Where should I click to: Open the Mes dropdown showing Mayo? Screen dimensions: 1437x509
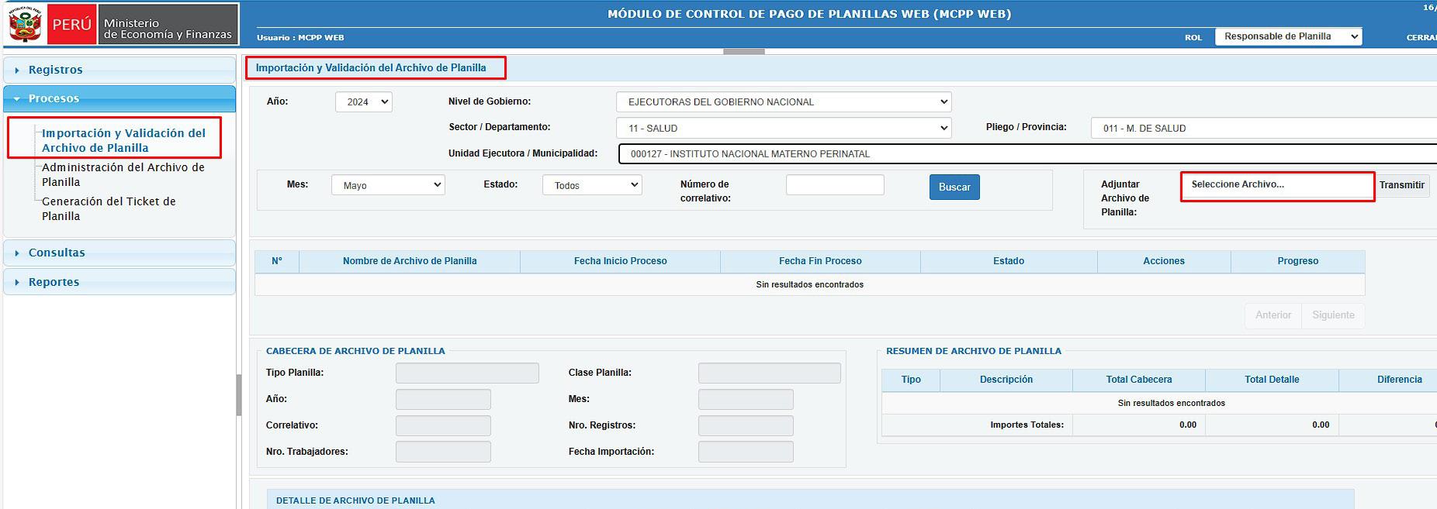coord(388,185)
